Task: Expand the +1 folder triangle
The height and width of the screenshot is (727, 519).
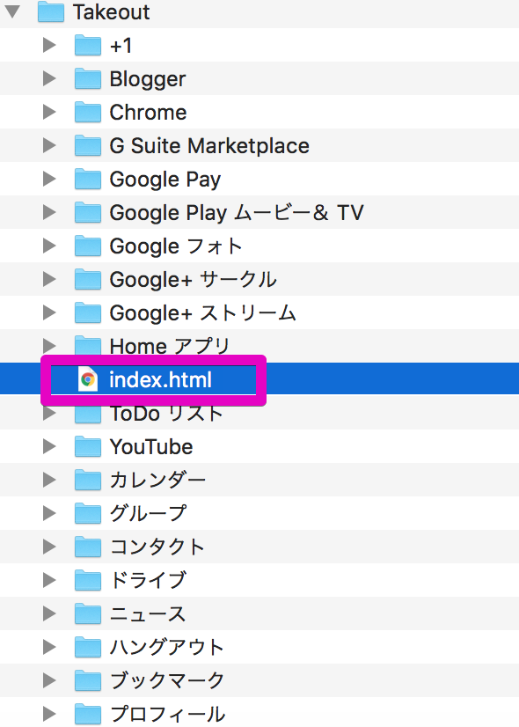Action: click(x=49, y=45)
